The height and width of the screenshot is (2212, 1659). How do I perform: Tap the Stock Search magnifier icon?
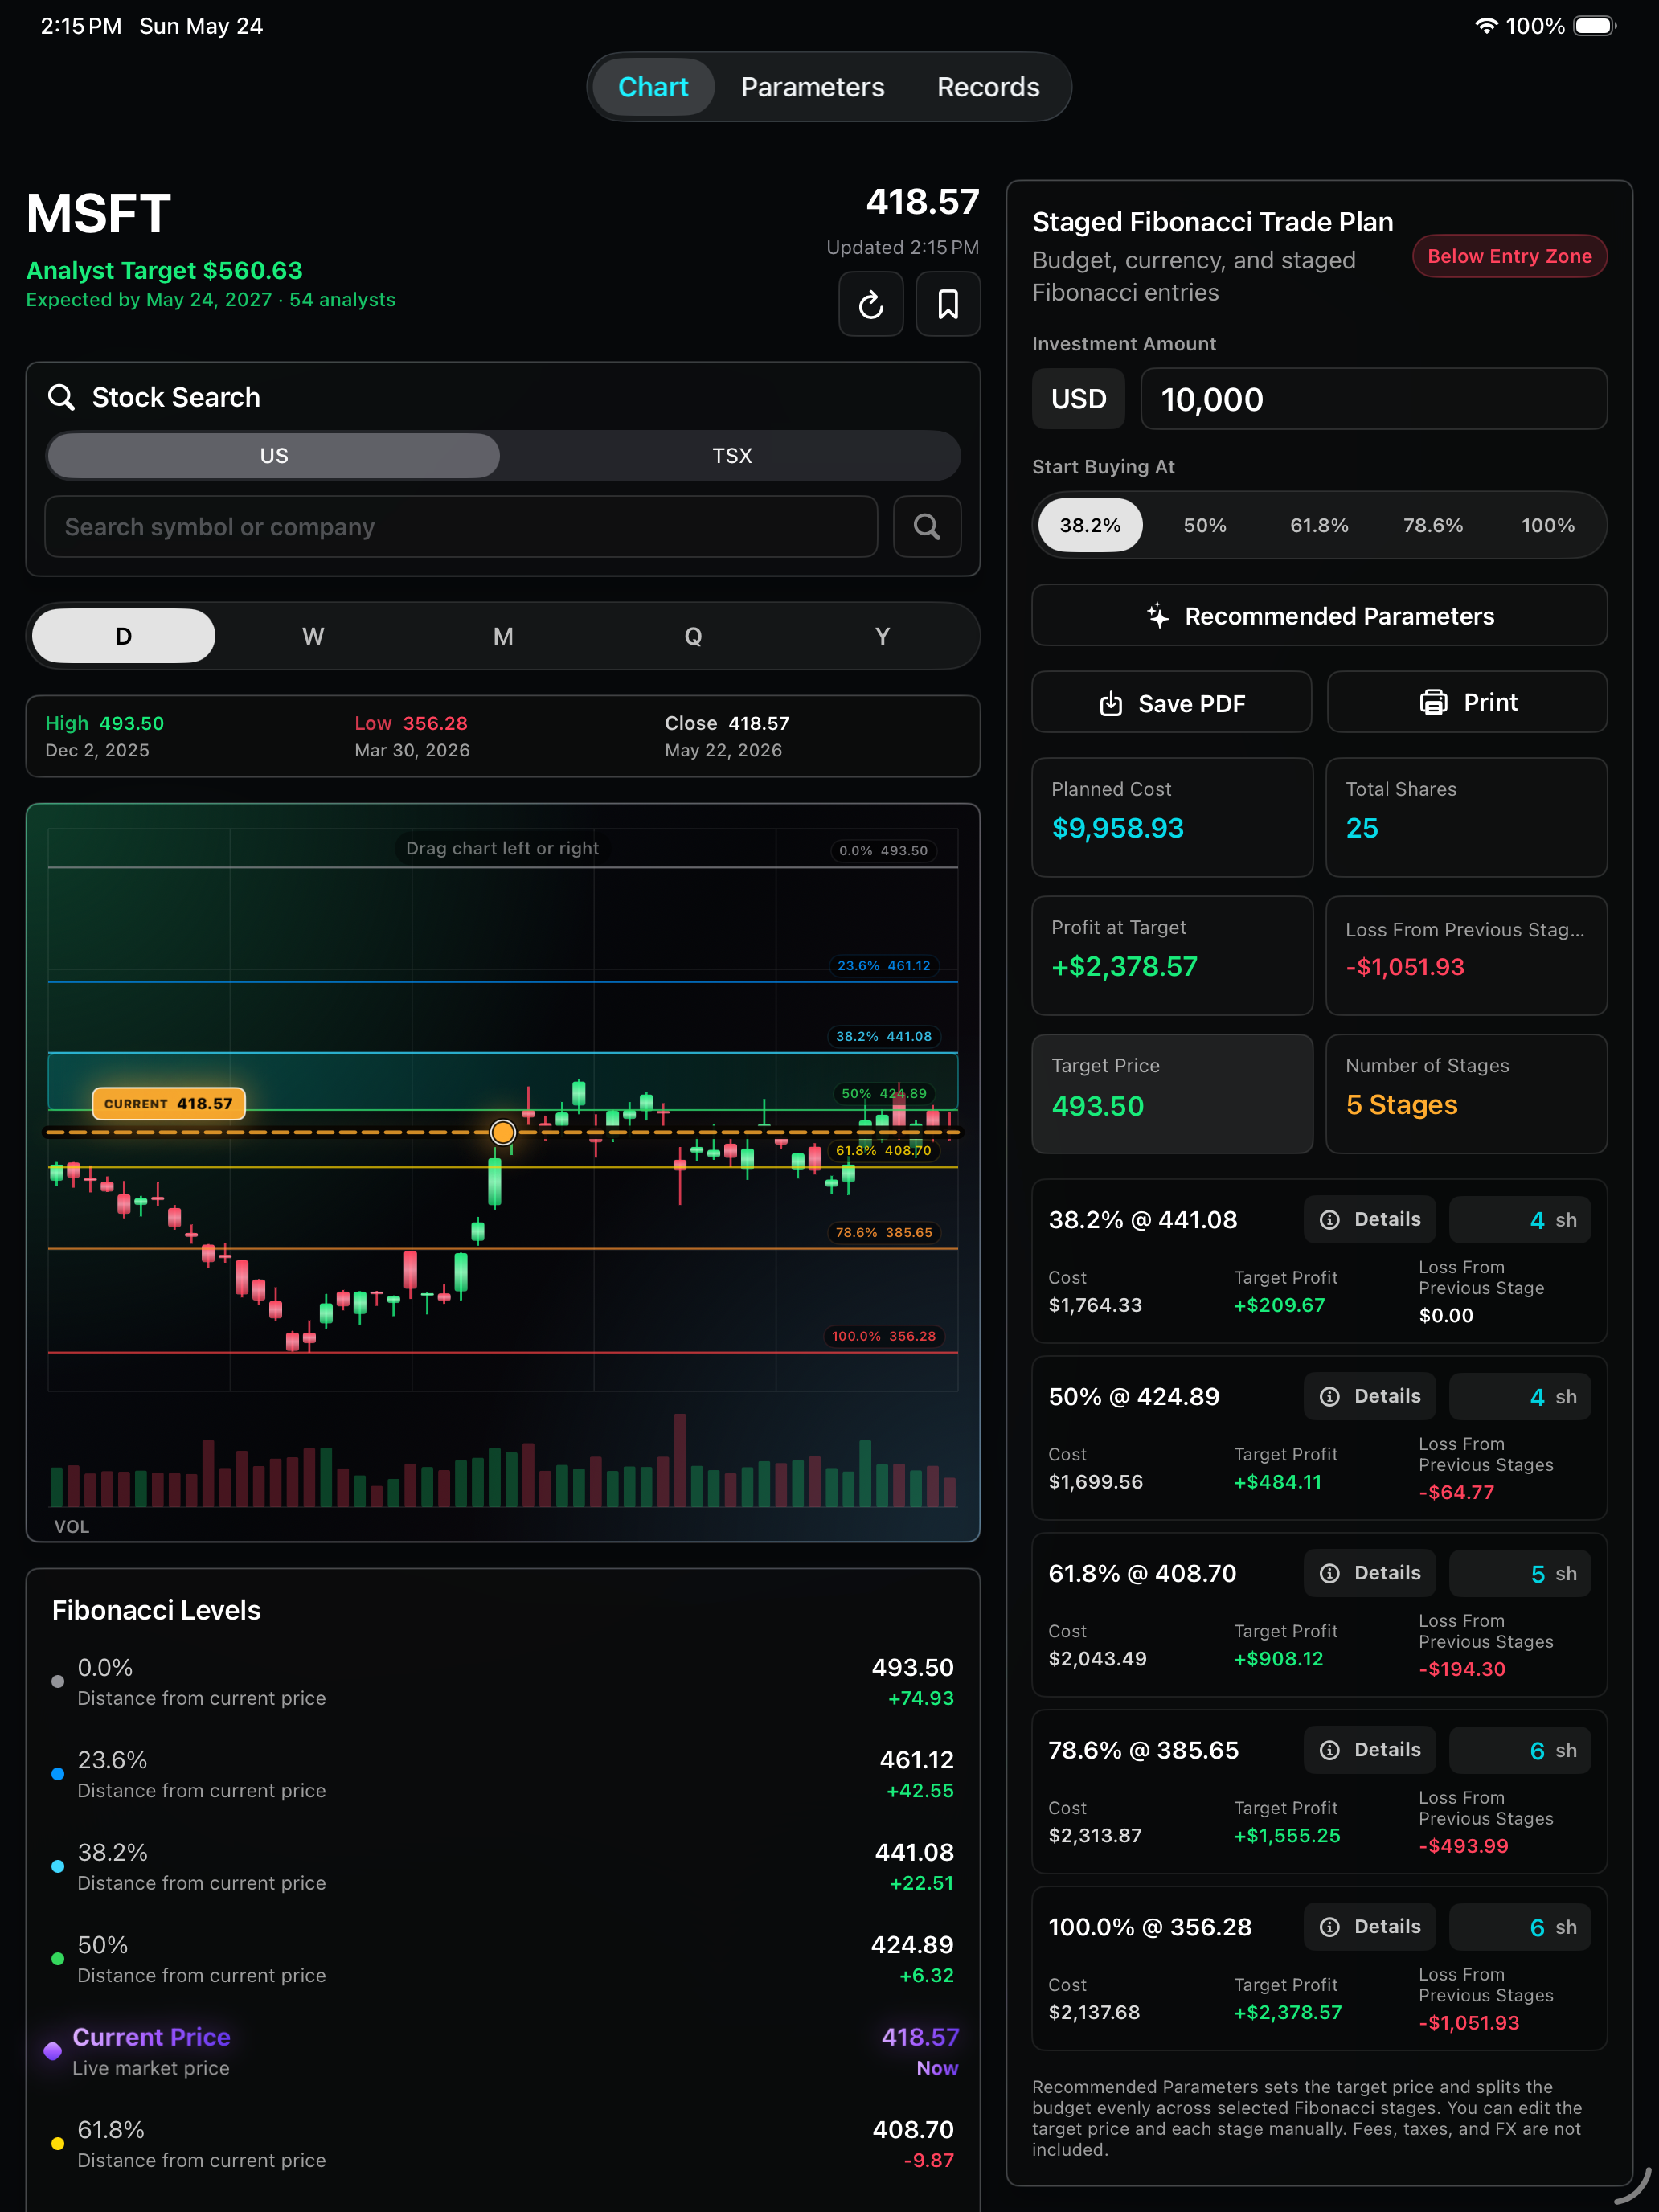tap(61, 397)
